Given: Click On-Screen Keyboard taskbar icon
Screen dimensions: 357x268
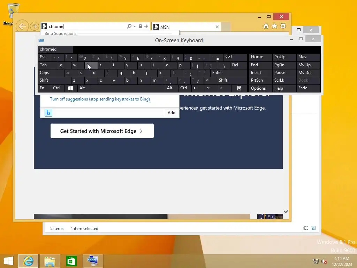Looking at the screenshot, I should (93, 261).
